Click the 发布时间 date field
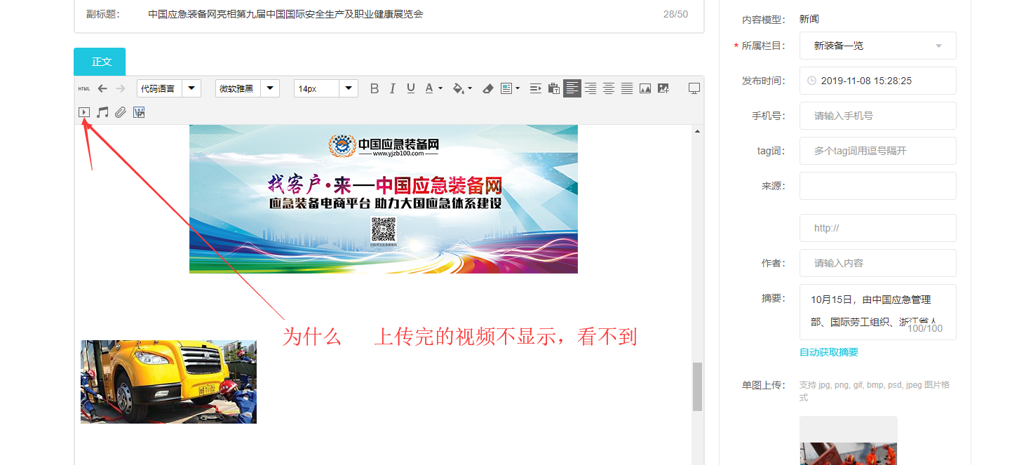Viewport: 1012px width, 465px height. coord(878,81)
